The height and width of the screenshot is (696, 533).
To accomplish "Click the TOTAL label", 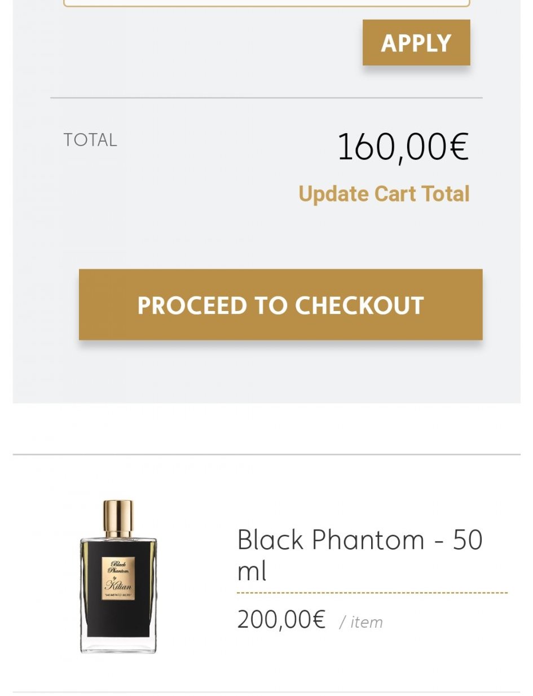I will coord(90,140).
